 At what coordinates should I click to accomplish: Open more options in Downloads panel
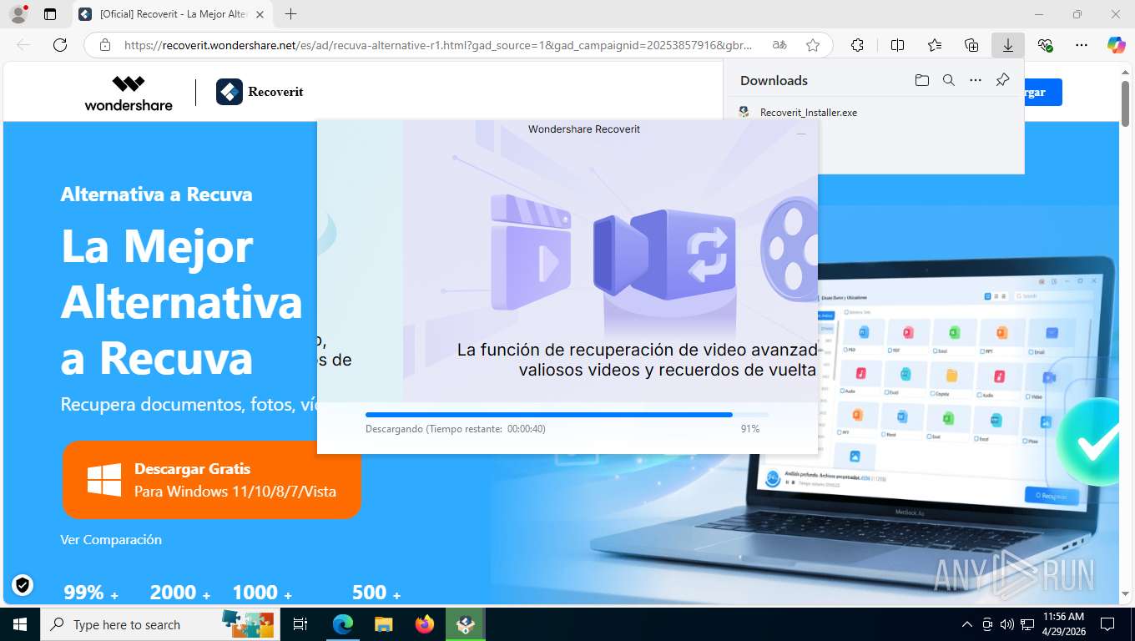click(x=976, y=80)
